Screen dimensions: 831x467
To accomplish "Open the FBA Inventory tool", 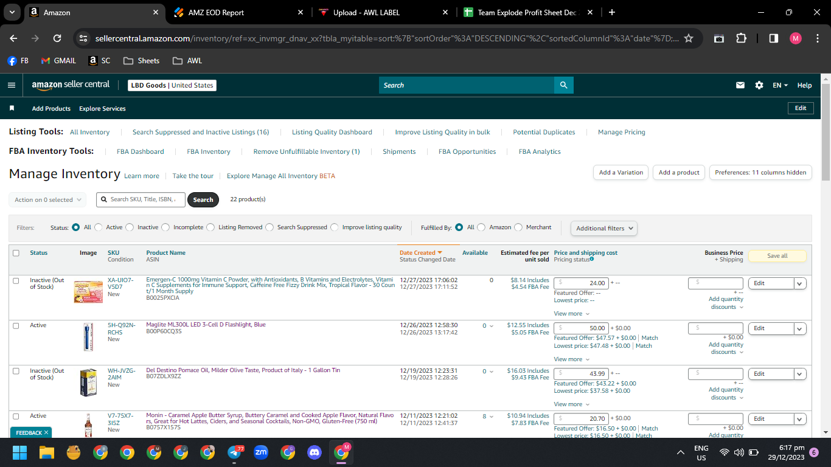I will (209, 151).
